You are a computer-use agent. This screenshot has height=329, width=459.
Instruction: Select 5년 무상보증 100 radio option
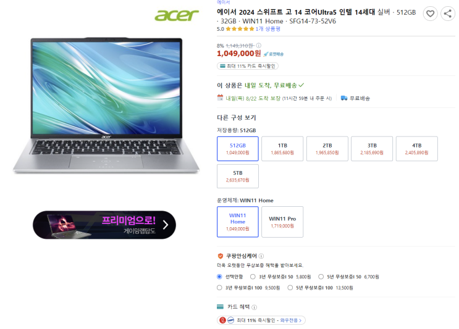point(290,288)
